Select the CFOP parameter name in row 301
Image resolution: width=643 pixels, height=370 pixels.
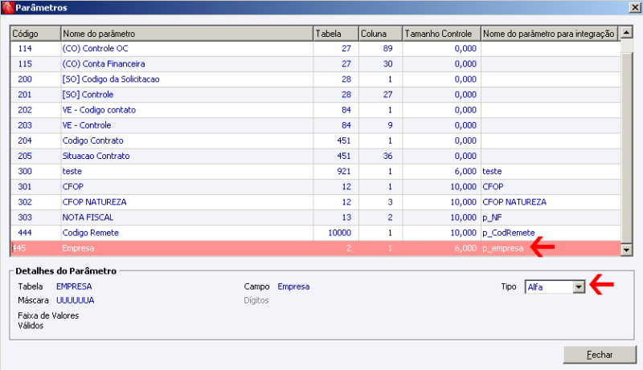coord(73,187)
